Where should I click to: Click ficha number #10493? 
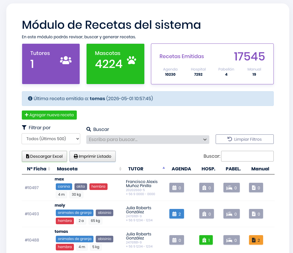pyautogui.click(x=32, y=214)
